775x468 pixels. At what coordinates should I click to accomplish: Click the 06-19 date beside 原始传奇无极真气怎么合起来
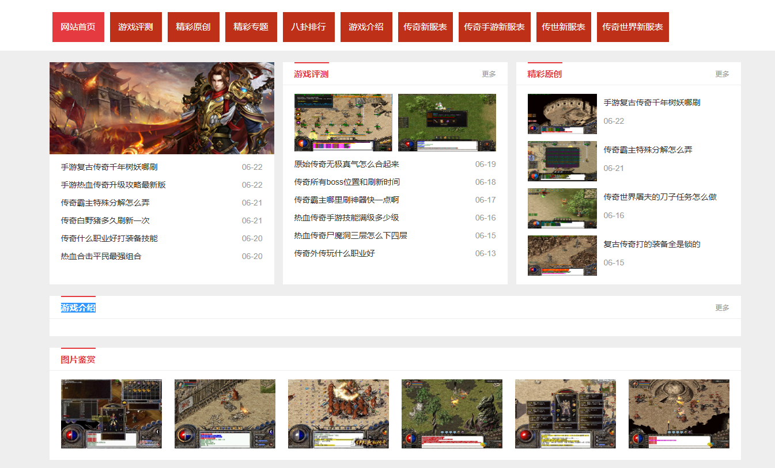pyautogui.click(x=486, y=165)
